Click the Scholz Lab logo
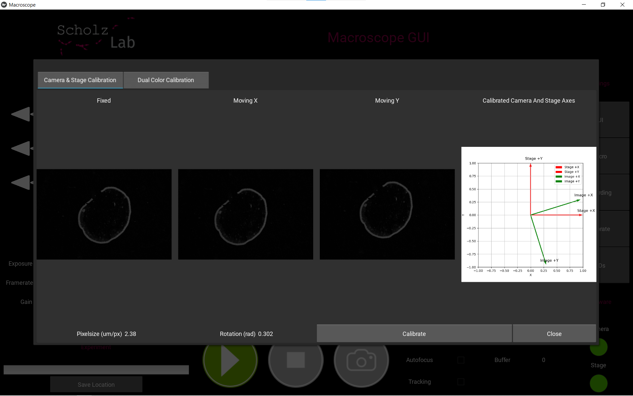The height and width of the screenshot is (396, 633). pos(96,37)
